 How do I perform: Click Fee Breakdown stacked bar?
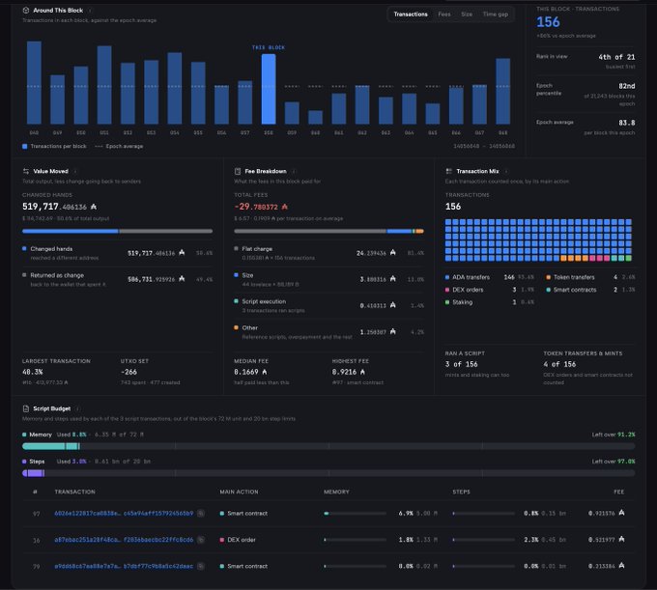(328, 231)
